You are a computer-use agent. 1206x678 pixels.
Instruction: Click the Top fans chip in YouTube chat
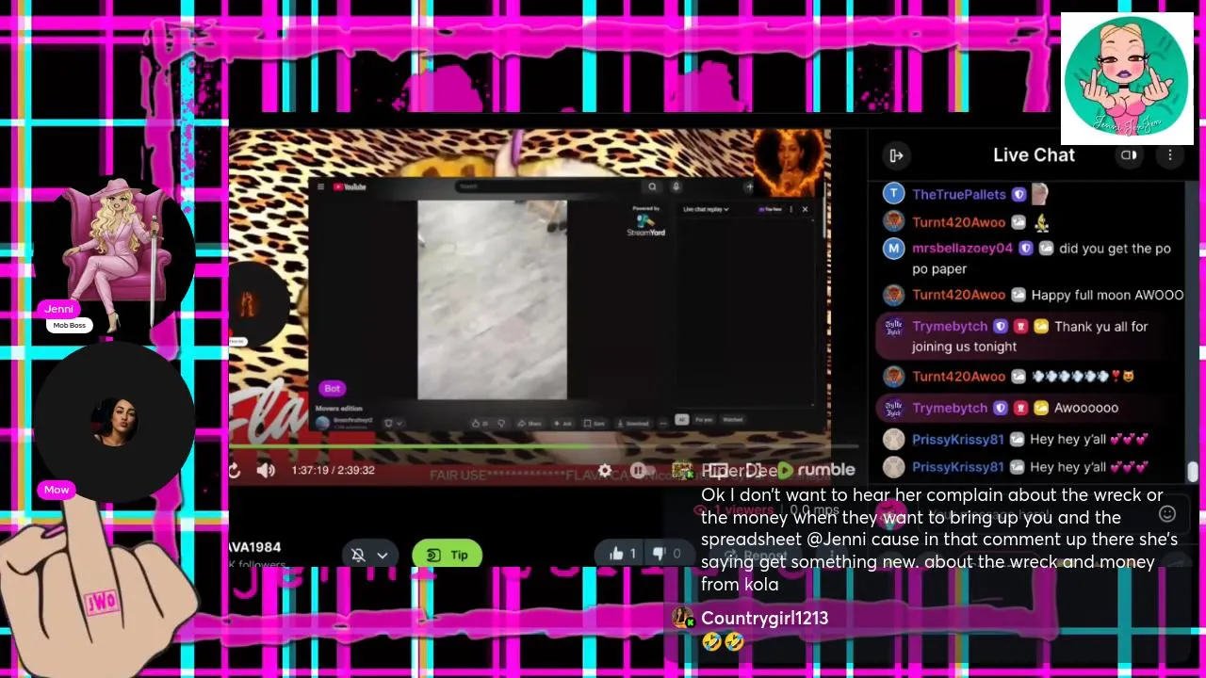[770, 209]
